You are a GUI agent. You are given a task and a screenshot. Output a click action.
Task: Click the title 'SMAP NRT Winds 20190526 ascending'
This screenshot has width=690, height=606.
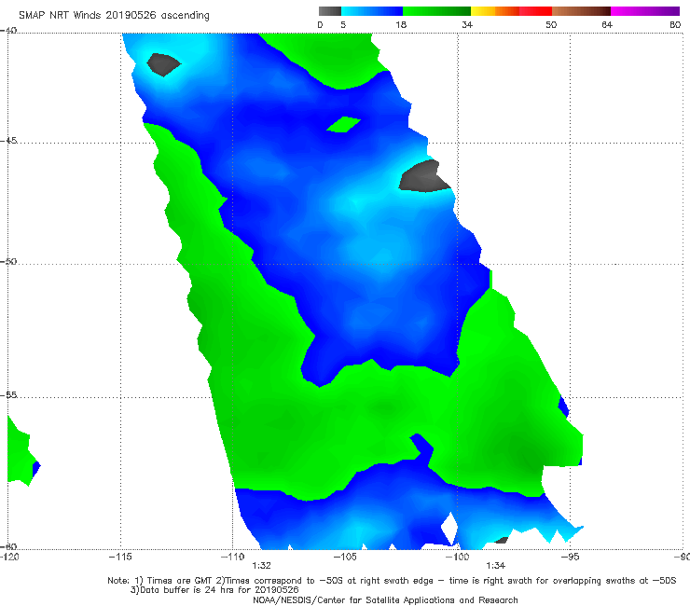tap(114, 15)
